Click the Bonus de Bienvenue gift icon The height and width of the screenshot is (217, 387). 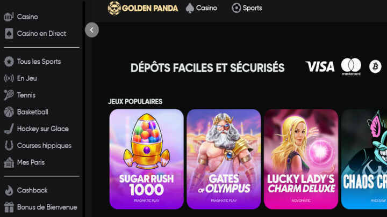(x=9, y=207)
